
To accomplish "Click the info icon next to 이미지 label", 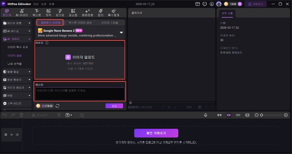I will 47,43.
